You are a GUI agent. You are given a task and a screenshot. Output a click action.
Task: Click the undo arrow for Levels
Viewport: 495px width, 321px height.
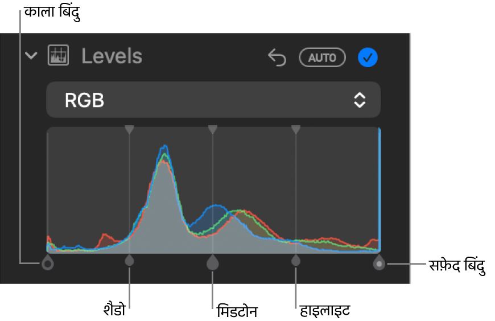pos(277,57)
